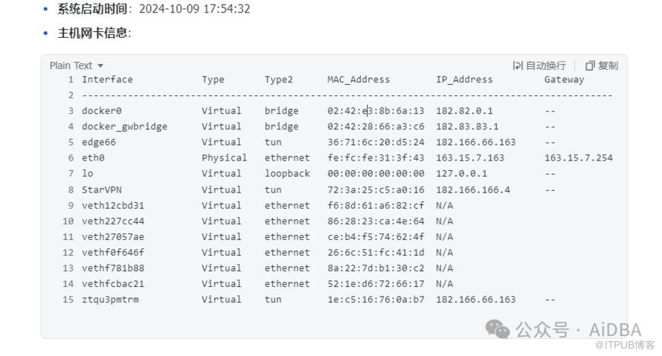Viewport: 662px width, 356px height.
Task: Click the docker0 MAC address text
Action: [x=376, y=111]
